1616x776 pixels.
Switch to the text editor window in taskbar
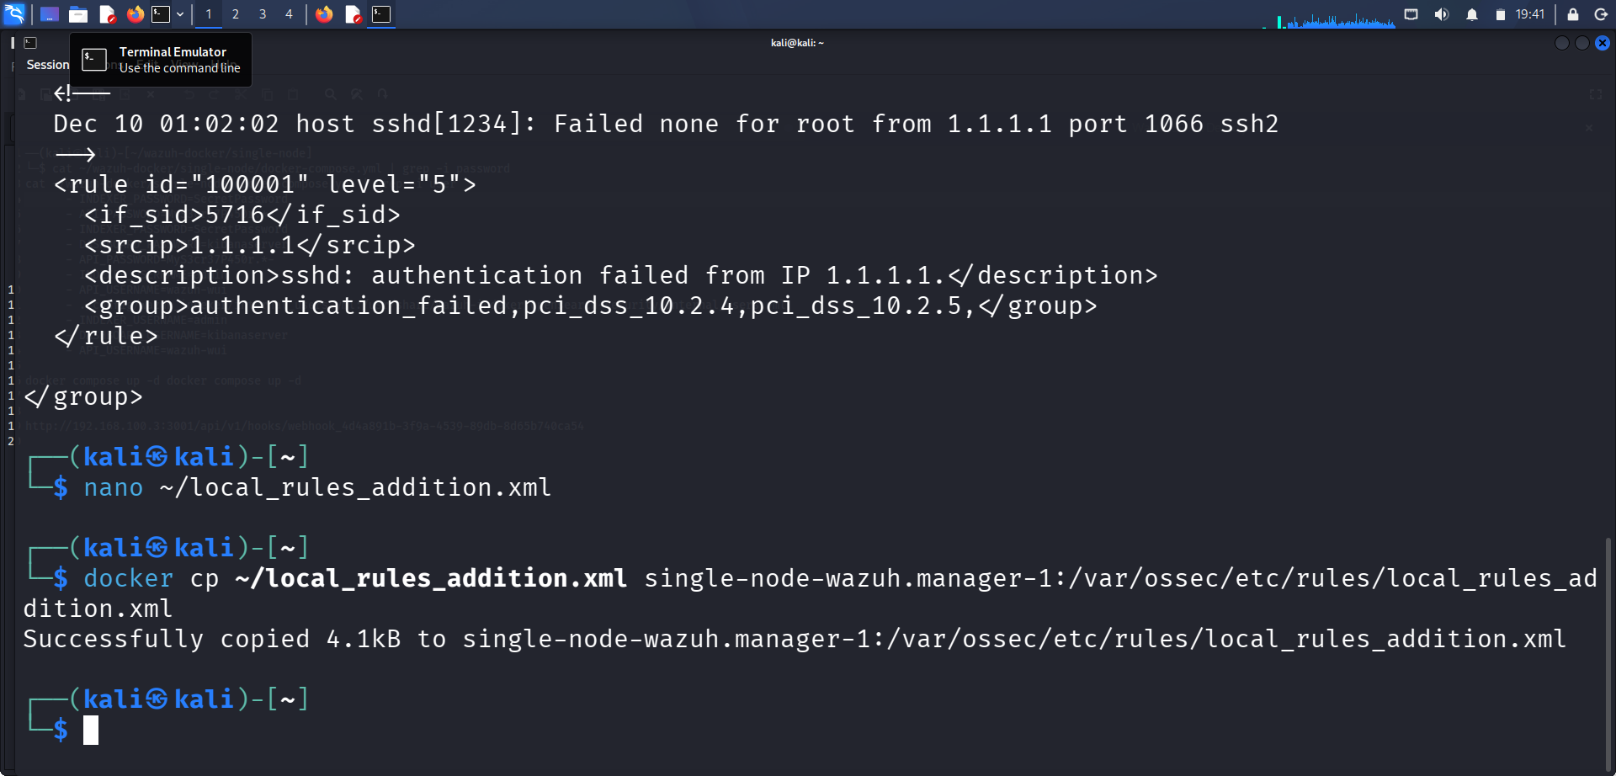tap(353, 14)
